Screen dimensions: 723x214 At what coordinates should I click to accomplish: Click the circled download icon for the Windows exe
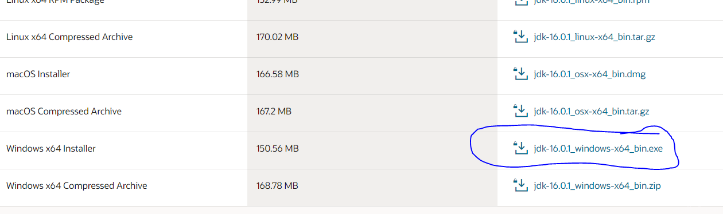[x=519, y=148]
